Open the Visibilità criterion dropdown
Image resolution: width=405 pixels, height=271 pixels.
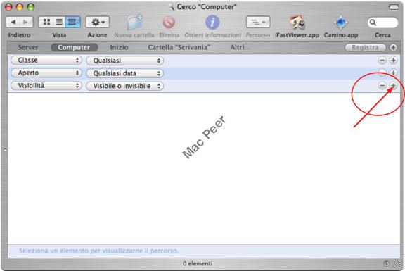[46, 85]
